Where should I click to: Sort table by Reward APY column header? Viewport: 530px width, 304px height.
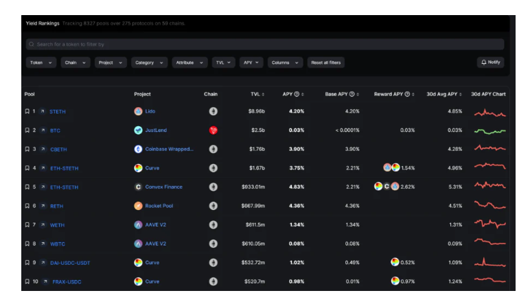tap(394, 94)
